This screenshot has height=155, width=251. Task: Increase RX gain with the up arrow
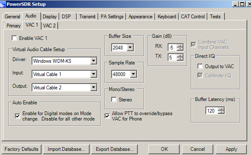[x=180, y=46]
